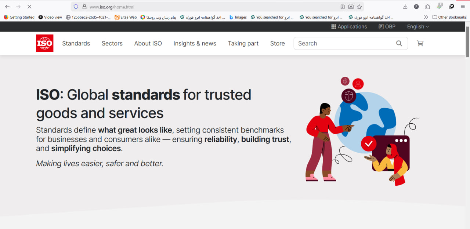Stop loading the page
This screenshot has height=229, width=470.
(x=29, y=7)
